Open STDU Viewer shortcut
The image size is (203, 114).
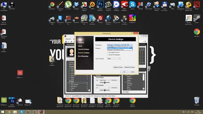point(148,5)
